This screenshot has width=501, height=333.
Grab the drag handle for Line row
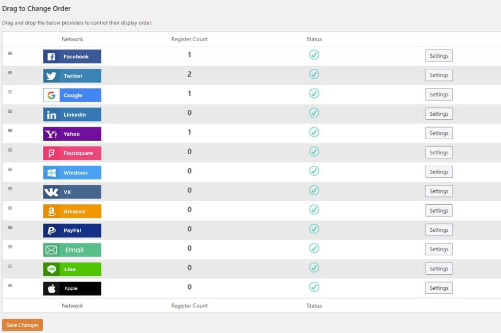(x=10, y=266)
